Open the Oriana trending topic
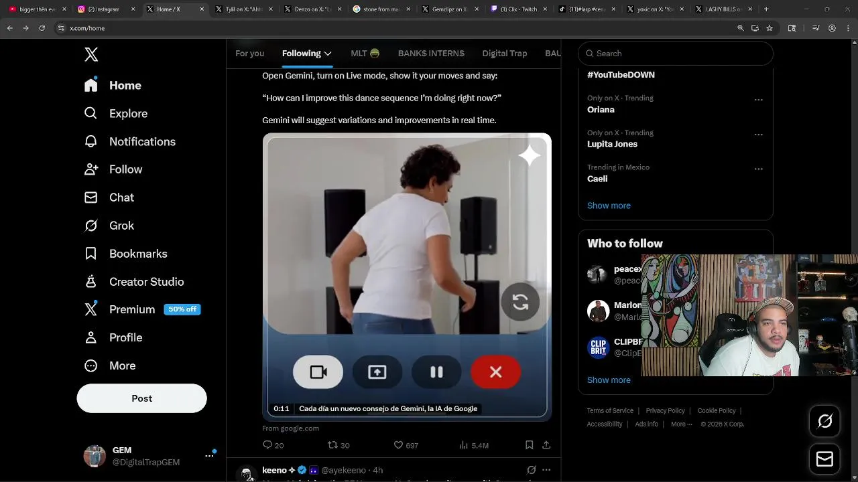 pyautogui.click(x=601, y=110)
